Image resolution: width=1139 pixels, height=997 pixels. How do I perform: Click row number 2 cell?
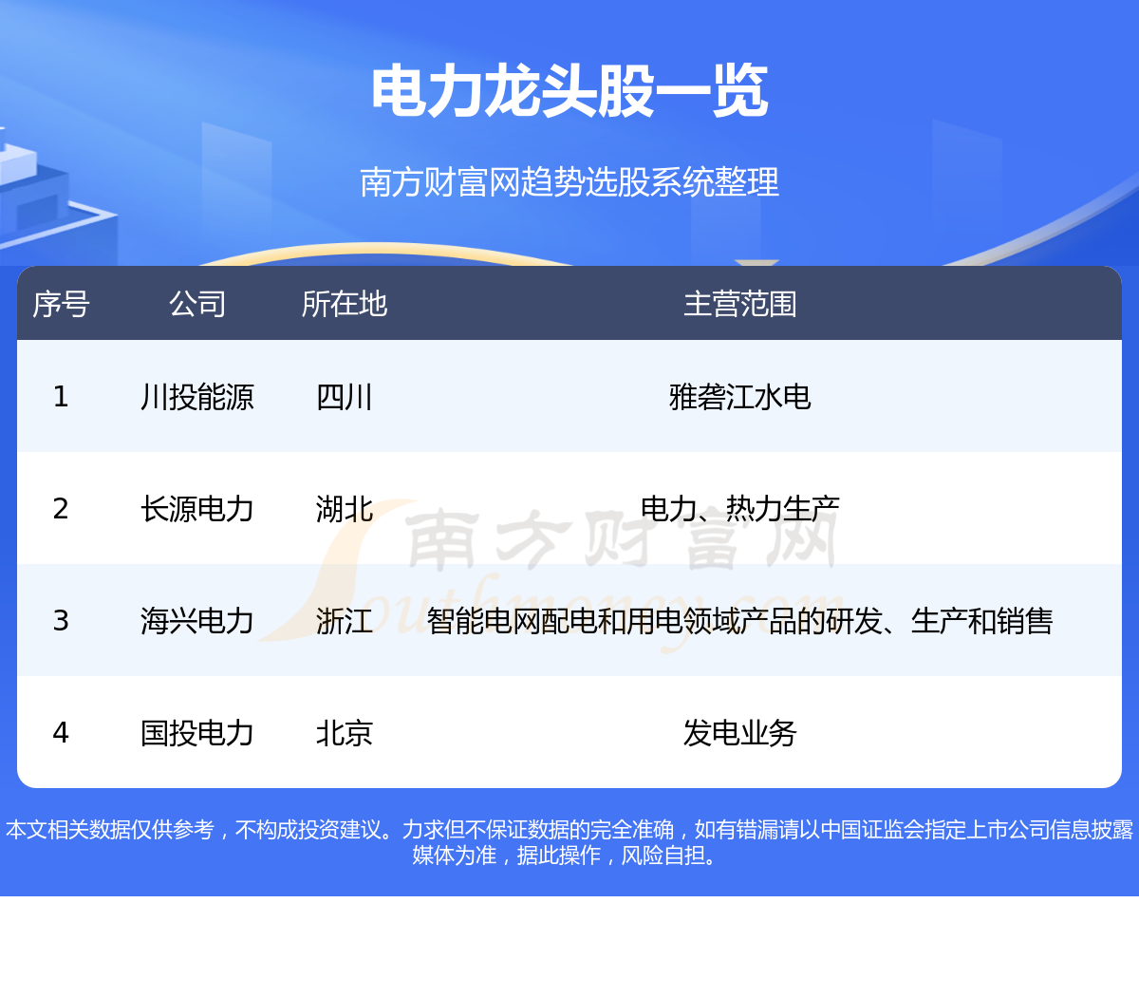(x=61, y=508)
